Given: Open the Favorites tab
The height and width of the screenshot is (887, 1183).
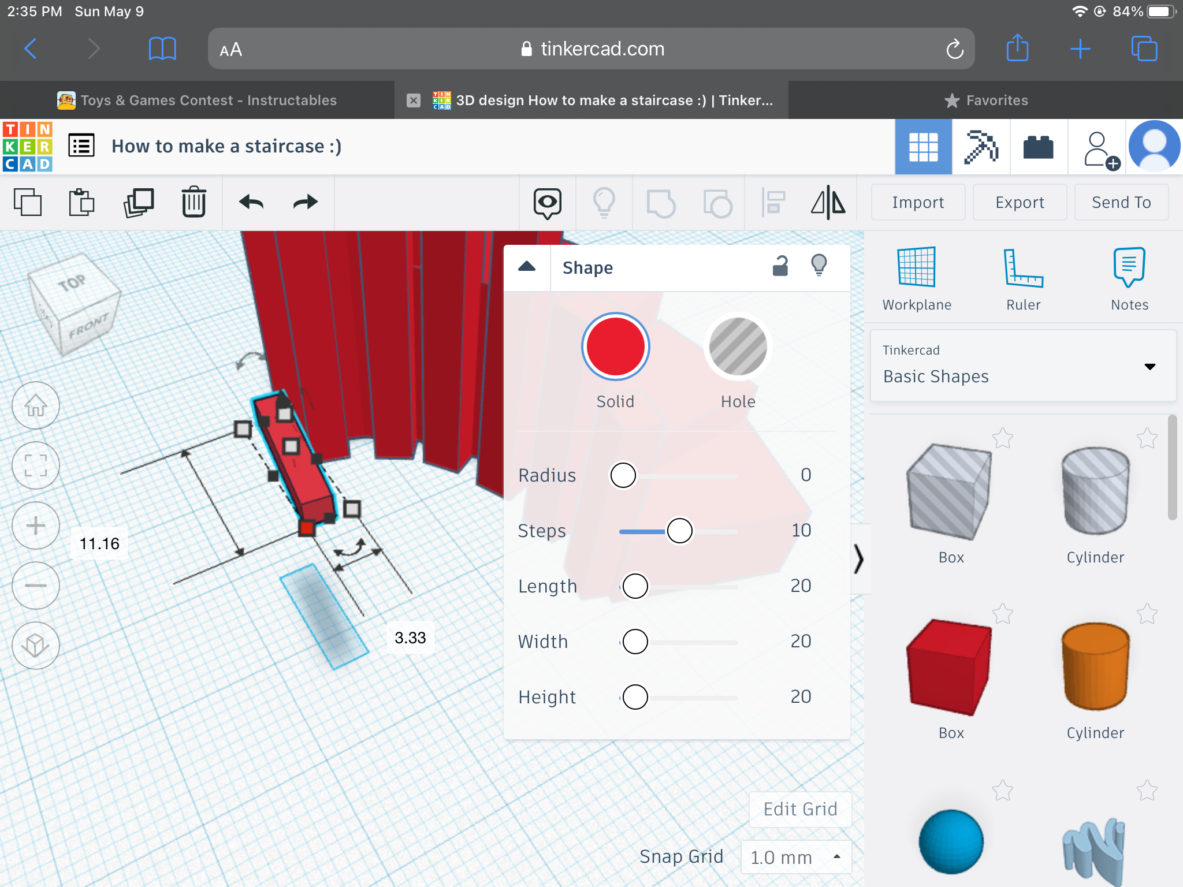Looking at the screenshot, I should [986, 100].
